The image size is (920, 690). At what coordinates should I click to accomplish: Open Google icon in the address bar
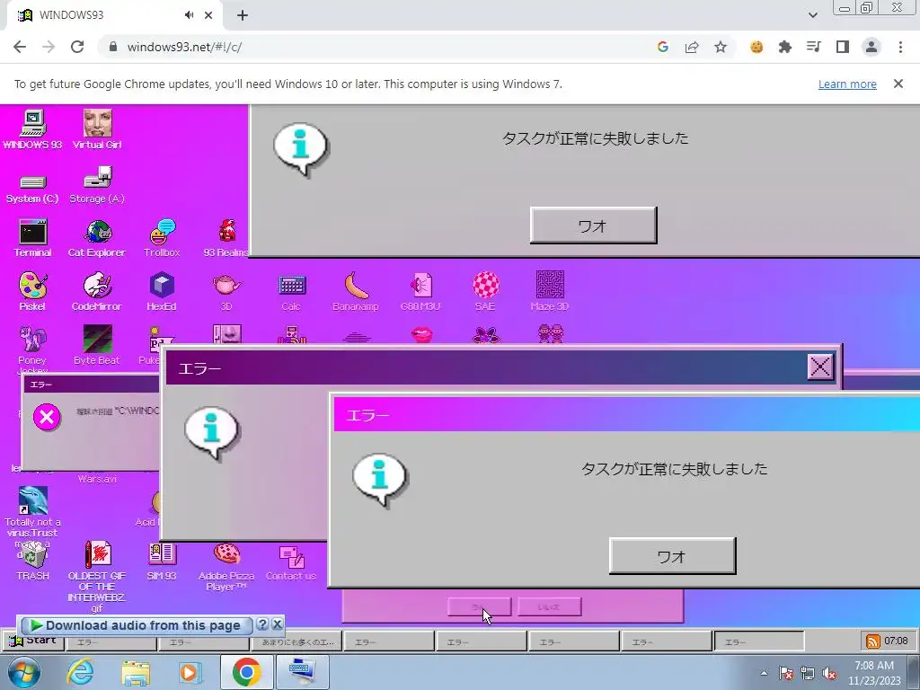point(663,47)
